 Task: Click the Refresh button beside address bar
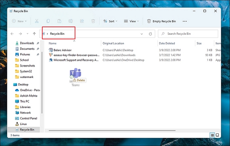[150, 34]
